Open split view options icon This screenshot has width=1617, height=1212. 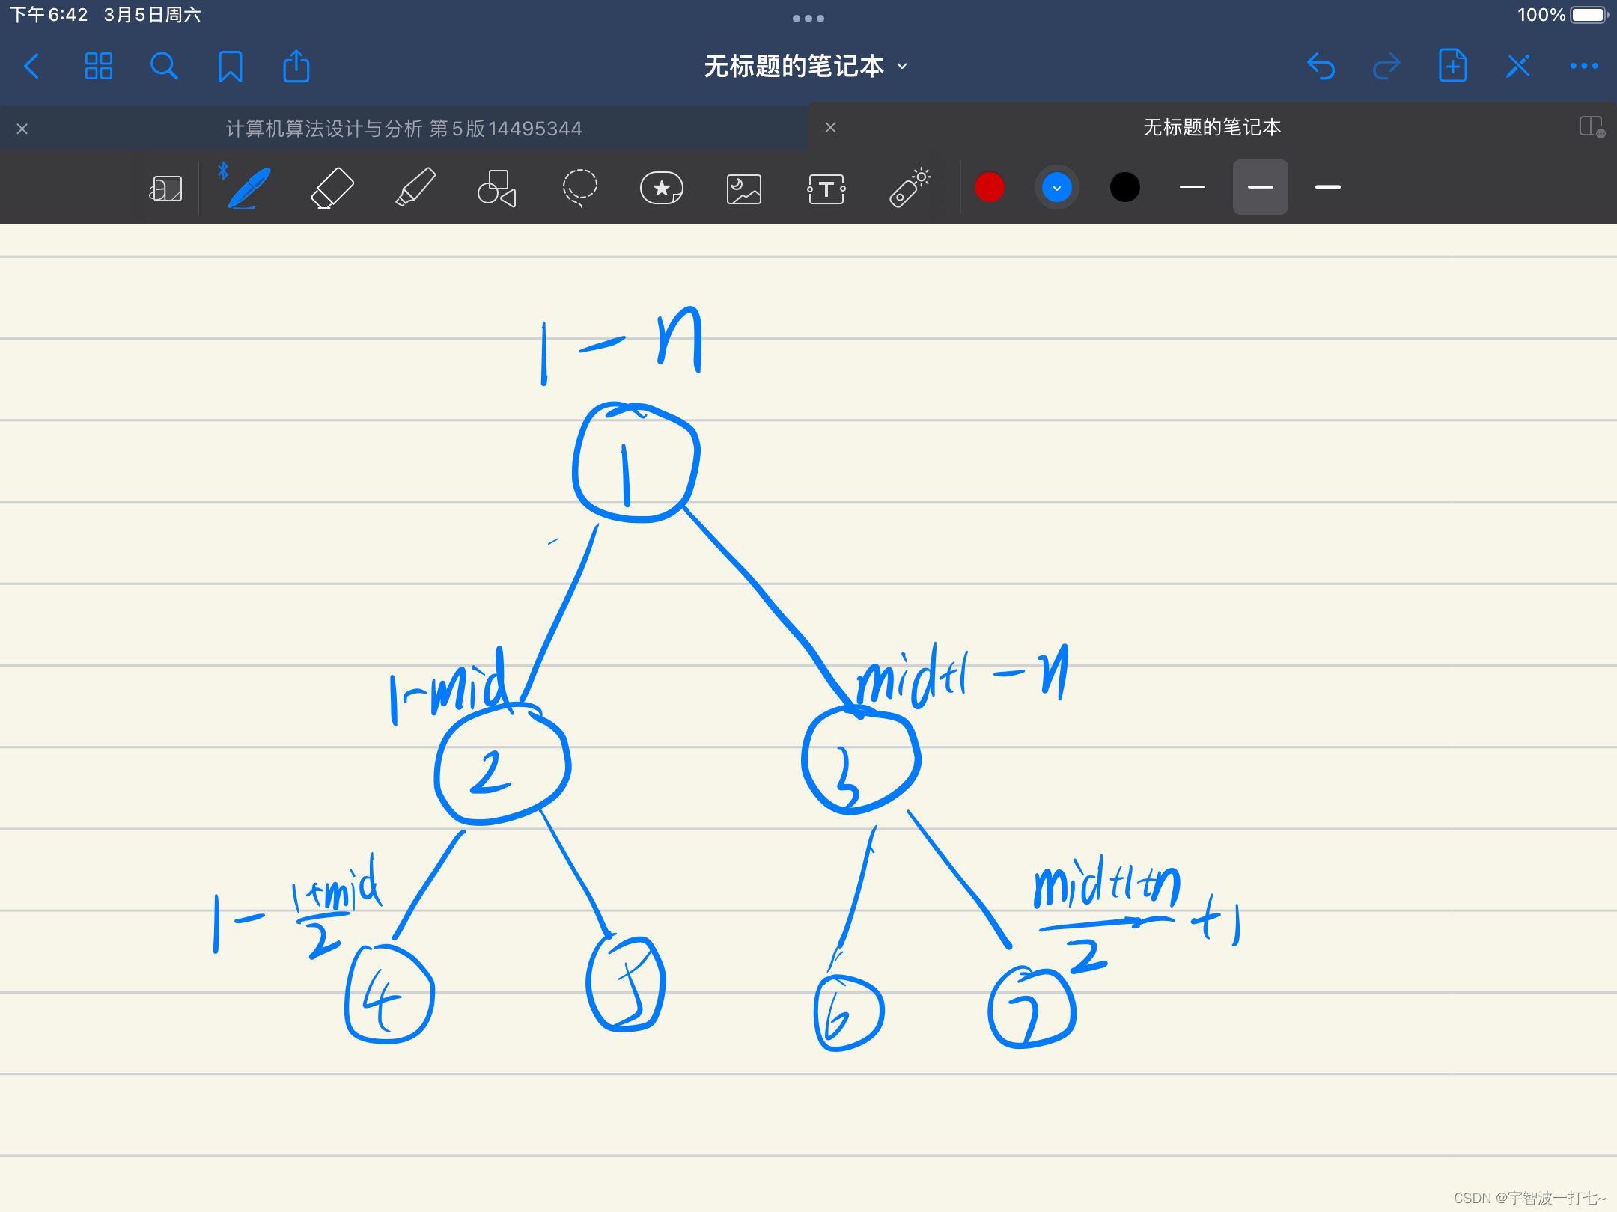(x=1592, y=127)
